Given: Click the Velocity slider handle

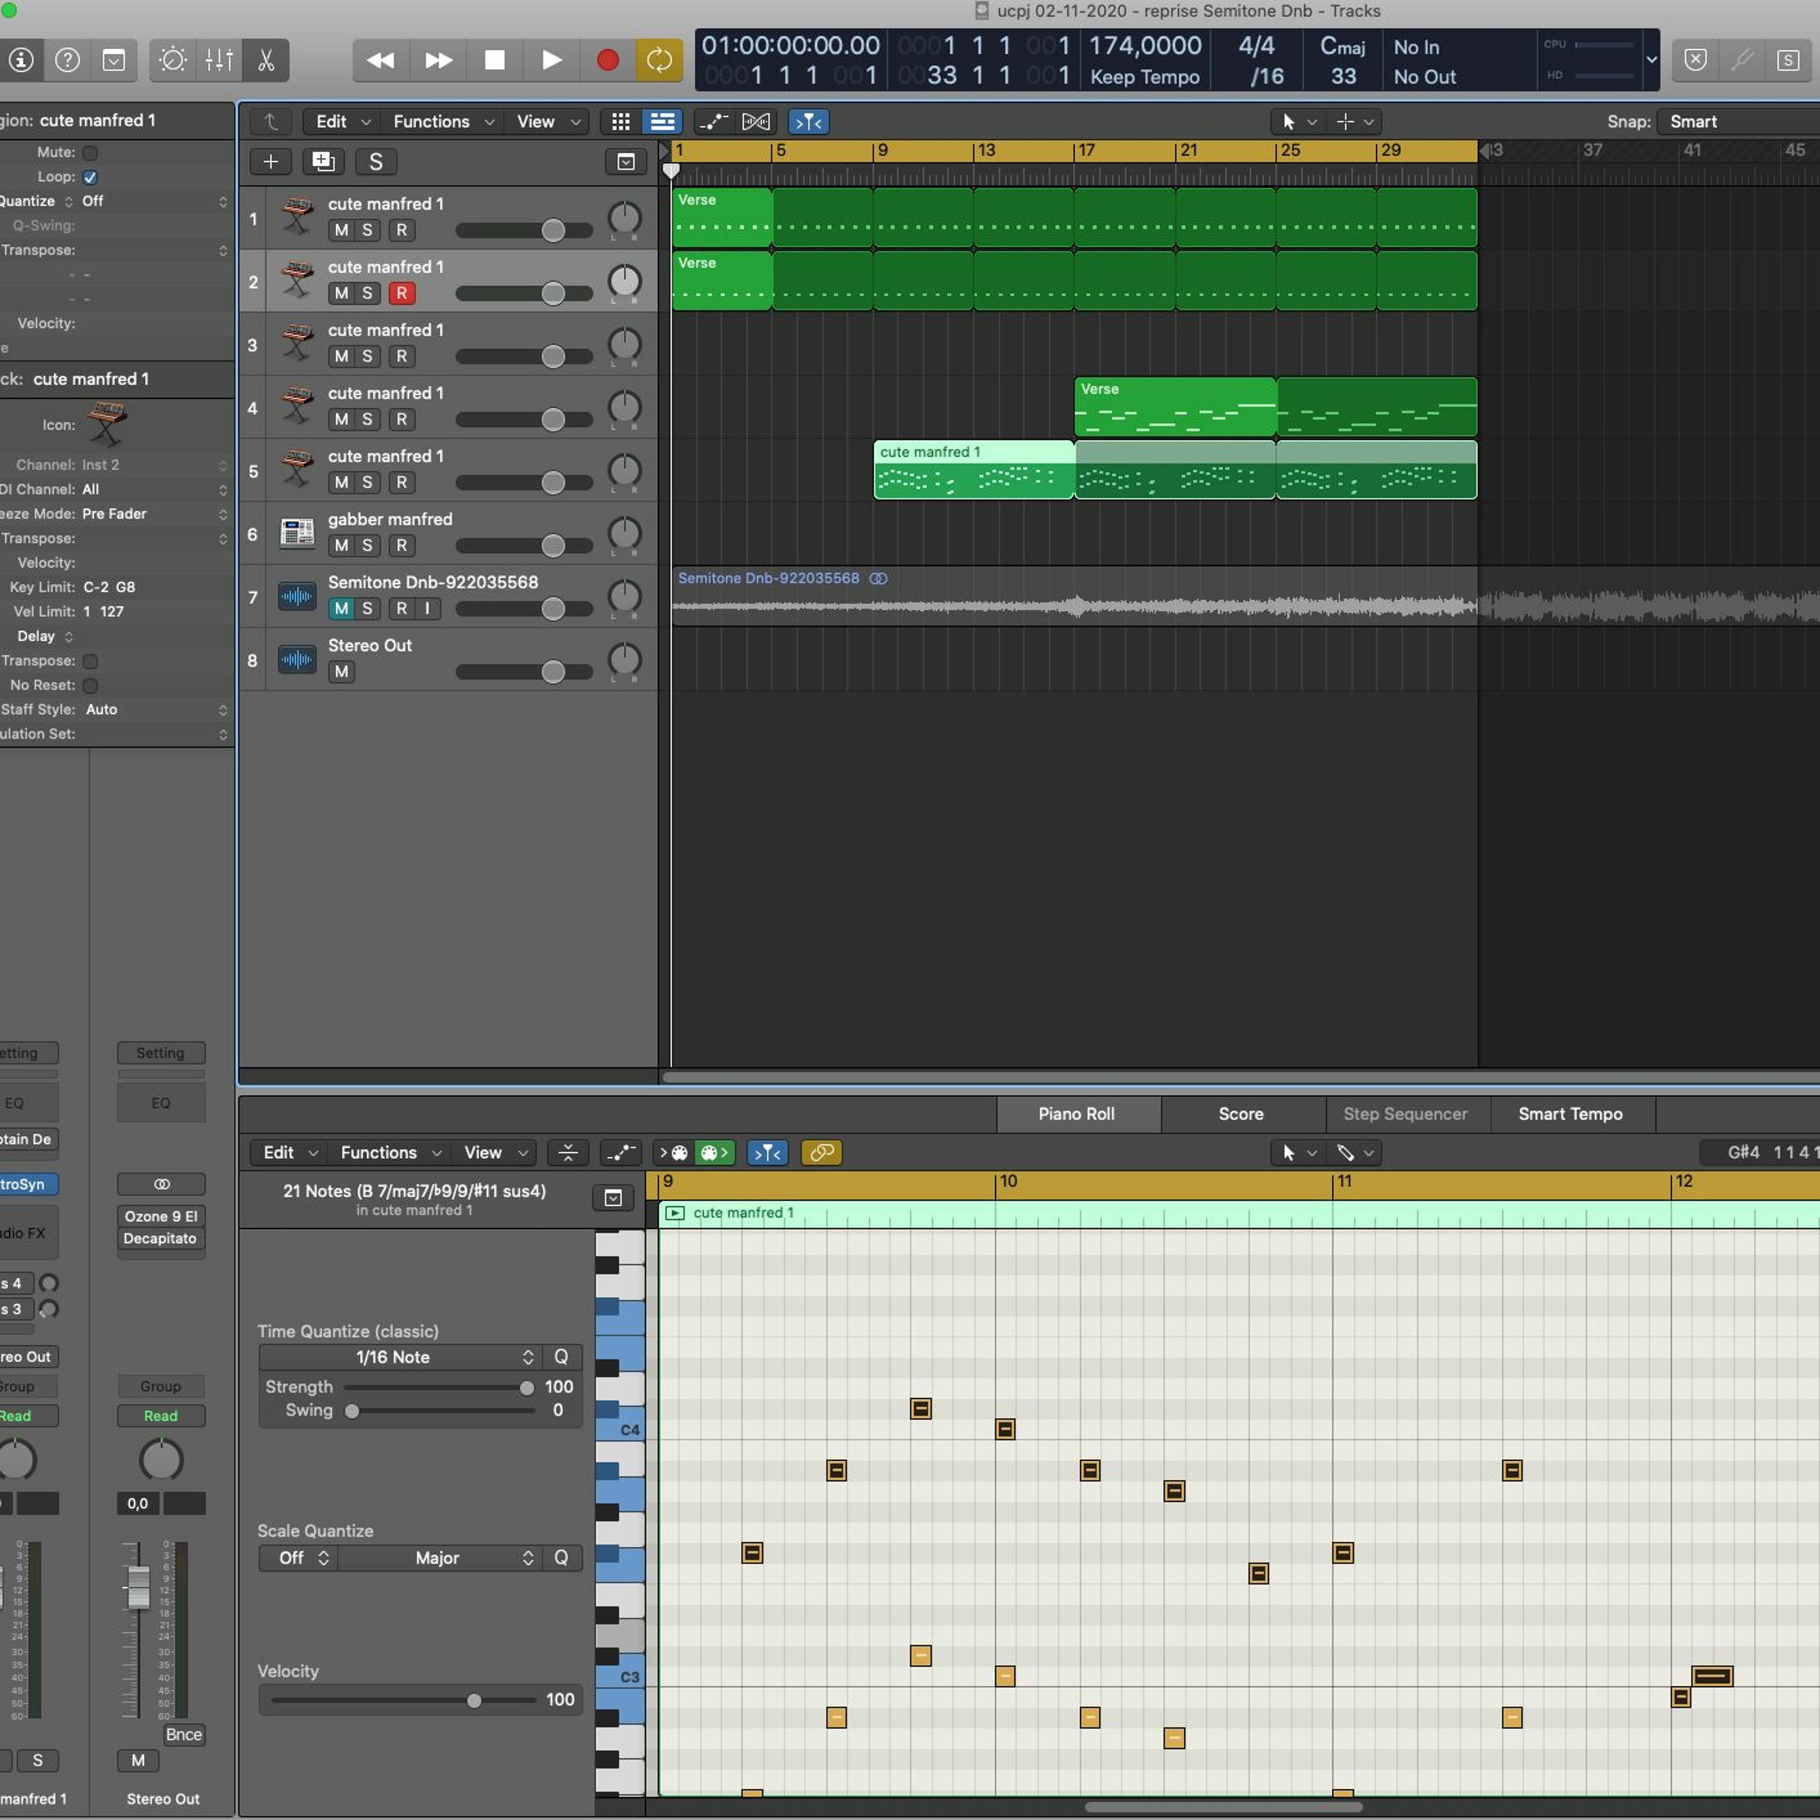Looking at the screenshot, I should (x=474, y=1700).
